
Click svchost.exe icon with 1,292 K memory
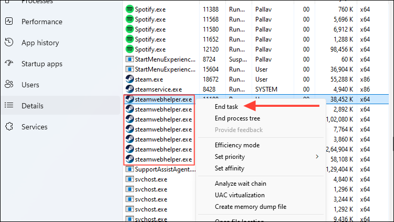coord(129,209)
